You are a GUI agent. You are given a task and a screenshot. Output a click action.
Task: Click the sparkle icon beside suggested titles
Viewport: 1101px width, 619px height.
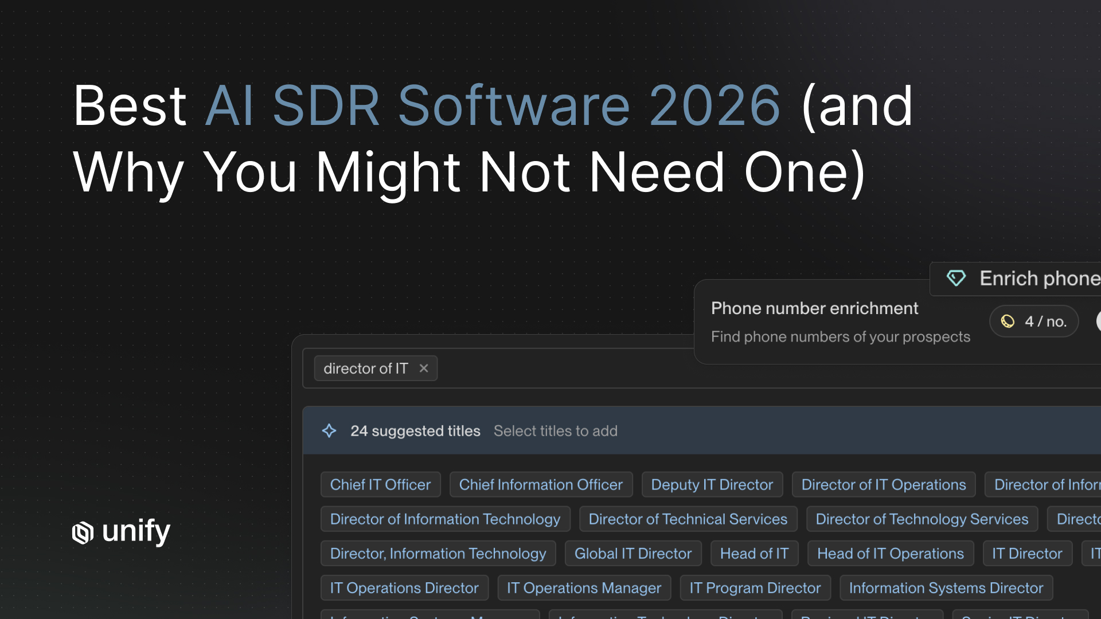[329, 431]
